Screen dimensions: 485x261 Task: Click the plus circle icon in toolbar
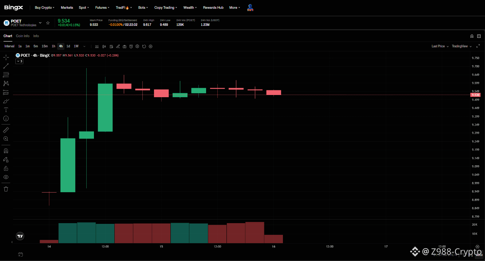point(151,46)
